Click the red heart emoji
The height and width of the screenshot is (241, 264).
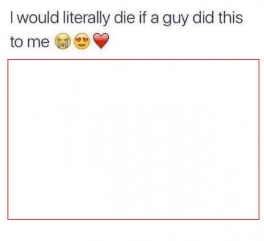point(101,41)
